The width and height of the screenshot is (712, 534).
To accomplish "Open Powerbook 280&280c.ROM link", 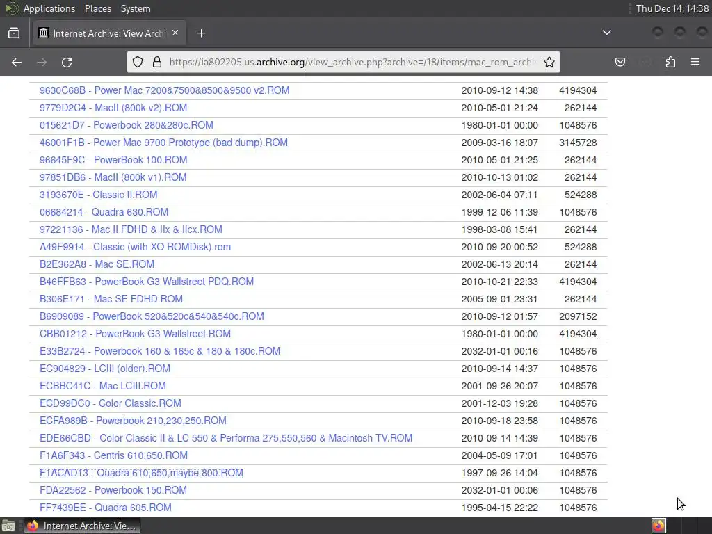I will [127, 125].
